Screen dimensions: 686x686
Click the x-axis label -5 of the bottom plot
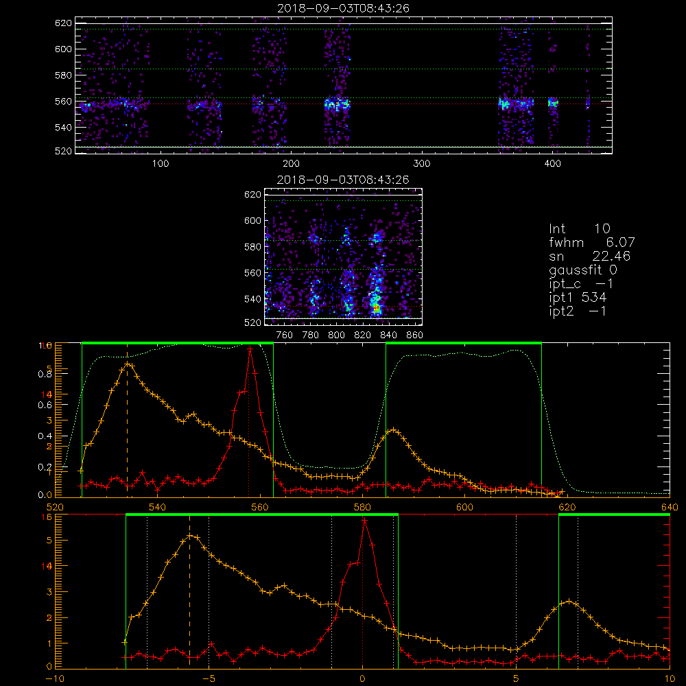(209, 679)
